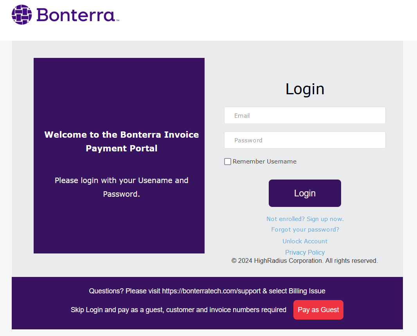Viewport: 417px width, 336px height.
Task: Click the red Pay as Guest button
Action: 318,310
